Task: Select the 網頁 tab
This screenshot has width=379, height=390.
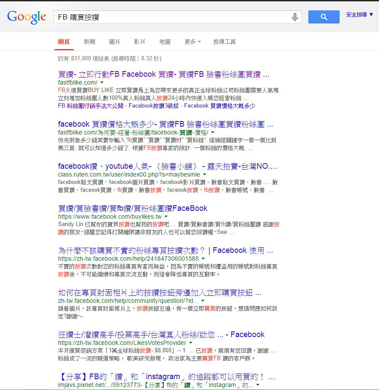Action: tap(64, 42)
